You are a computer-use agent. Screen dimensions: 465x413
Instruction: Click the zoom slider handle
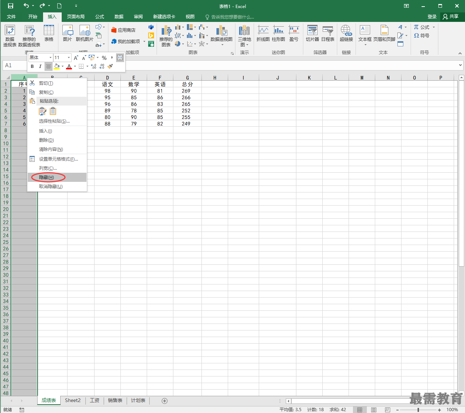coord(418,410)
